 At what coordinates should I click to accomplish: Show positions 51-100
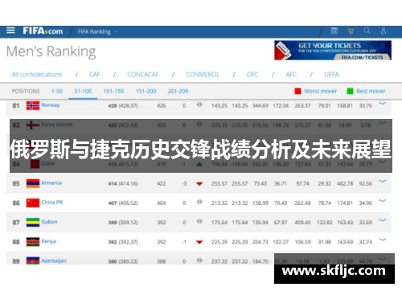(83, 91)
